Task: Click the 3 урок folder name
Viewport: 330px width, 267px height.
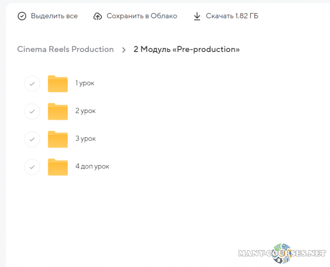Action: [85, 139]
